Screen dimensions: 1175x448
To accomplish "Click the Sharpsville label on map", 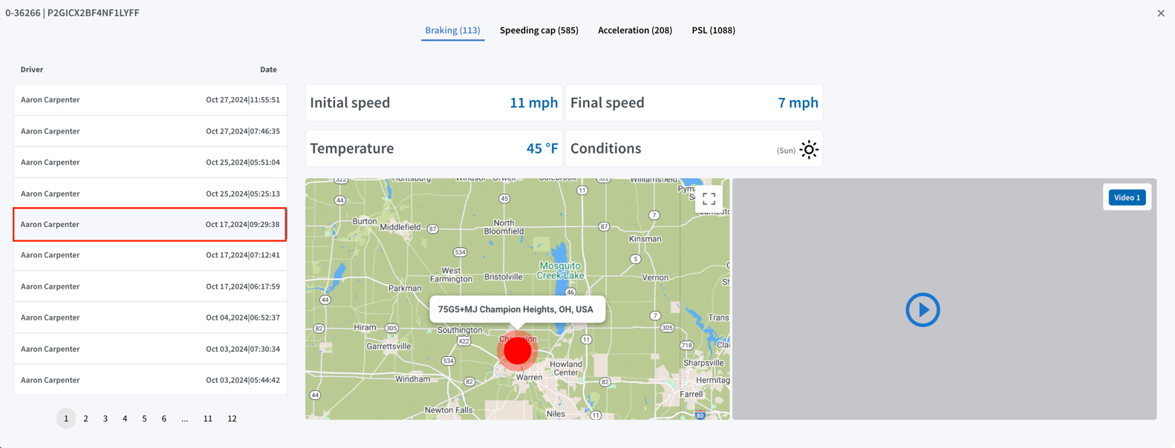I will (x=703, y=363).
